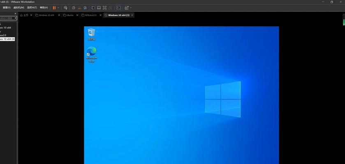This screenshot has height=164, width=345.
Task: Open the stretch display dropdown arrow
Action: [x=131, y=8]
